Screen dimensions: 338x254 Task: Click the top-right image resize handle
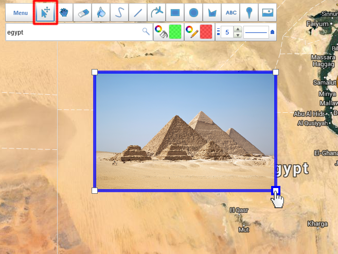[275, 72]
